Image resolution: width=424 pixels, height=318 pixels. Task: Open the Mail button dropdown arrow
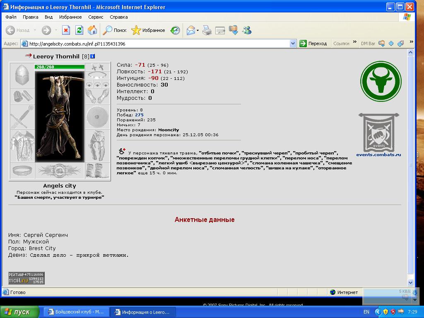point(198,30)
